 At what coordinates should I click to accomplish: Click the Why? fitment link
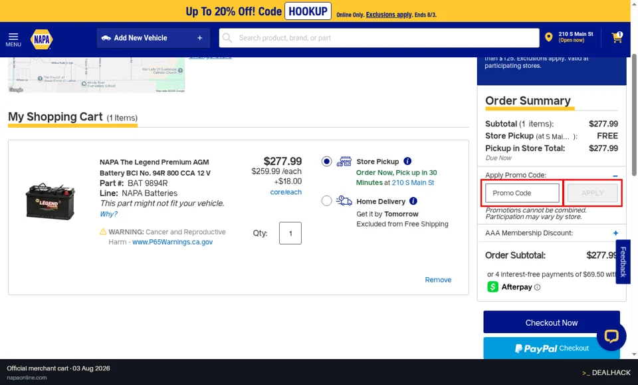(x=108, y=214)
